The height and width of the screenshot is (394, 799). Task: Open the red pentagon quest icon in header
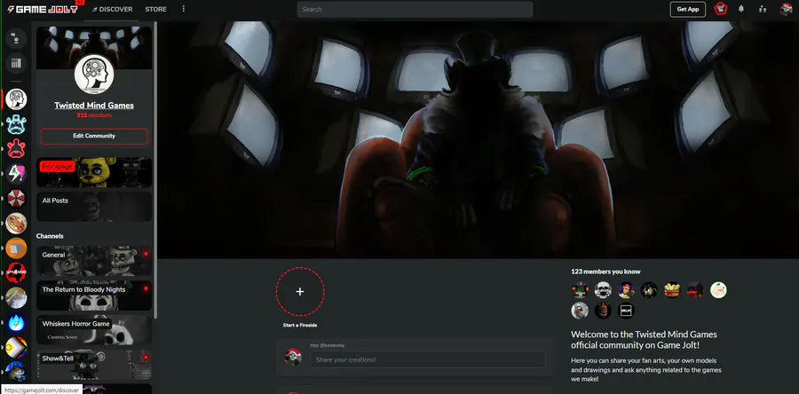(720, 9)
